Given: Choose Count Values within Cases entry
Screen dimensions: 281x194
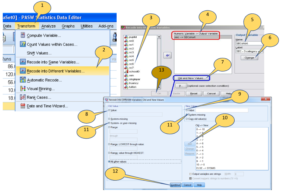Looking at the screenshot, I should click(x=52, y=44).
